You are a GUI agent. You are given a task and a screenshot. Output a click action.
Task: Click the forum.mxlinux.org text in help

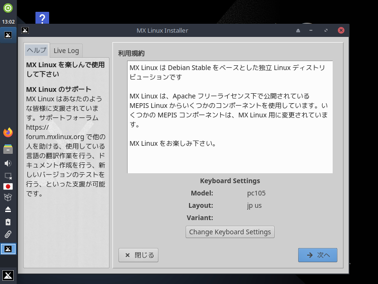55,137
